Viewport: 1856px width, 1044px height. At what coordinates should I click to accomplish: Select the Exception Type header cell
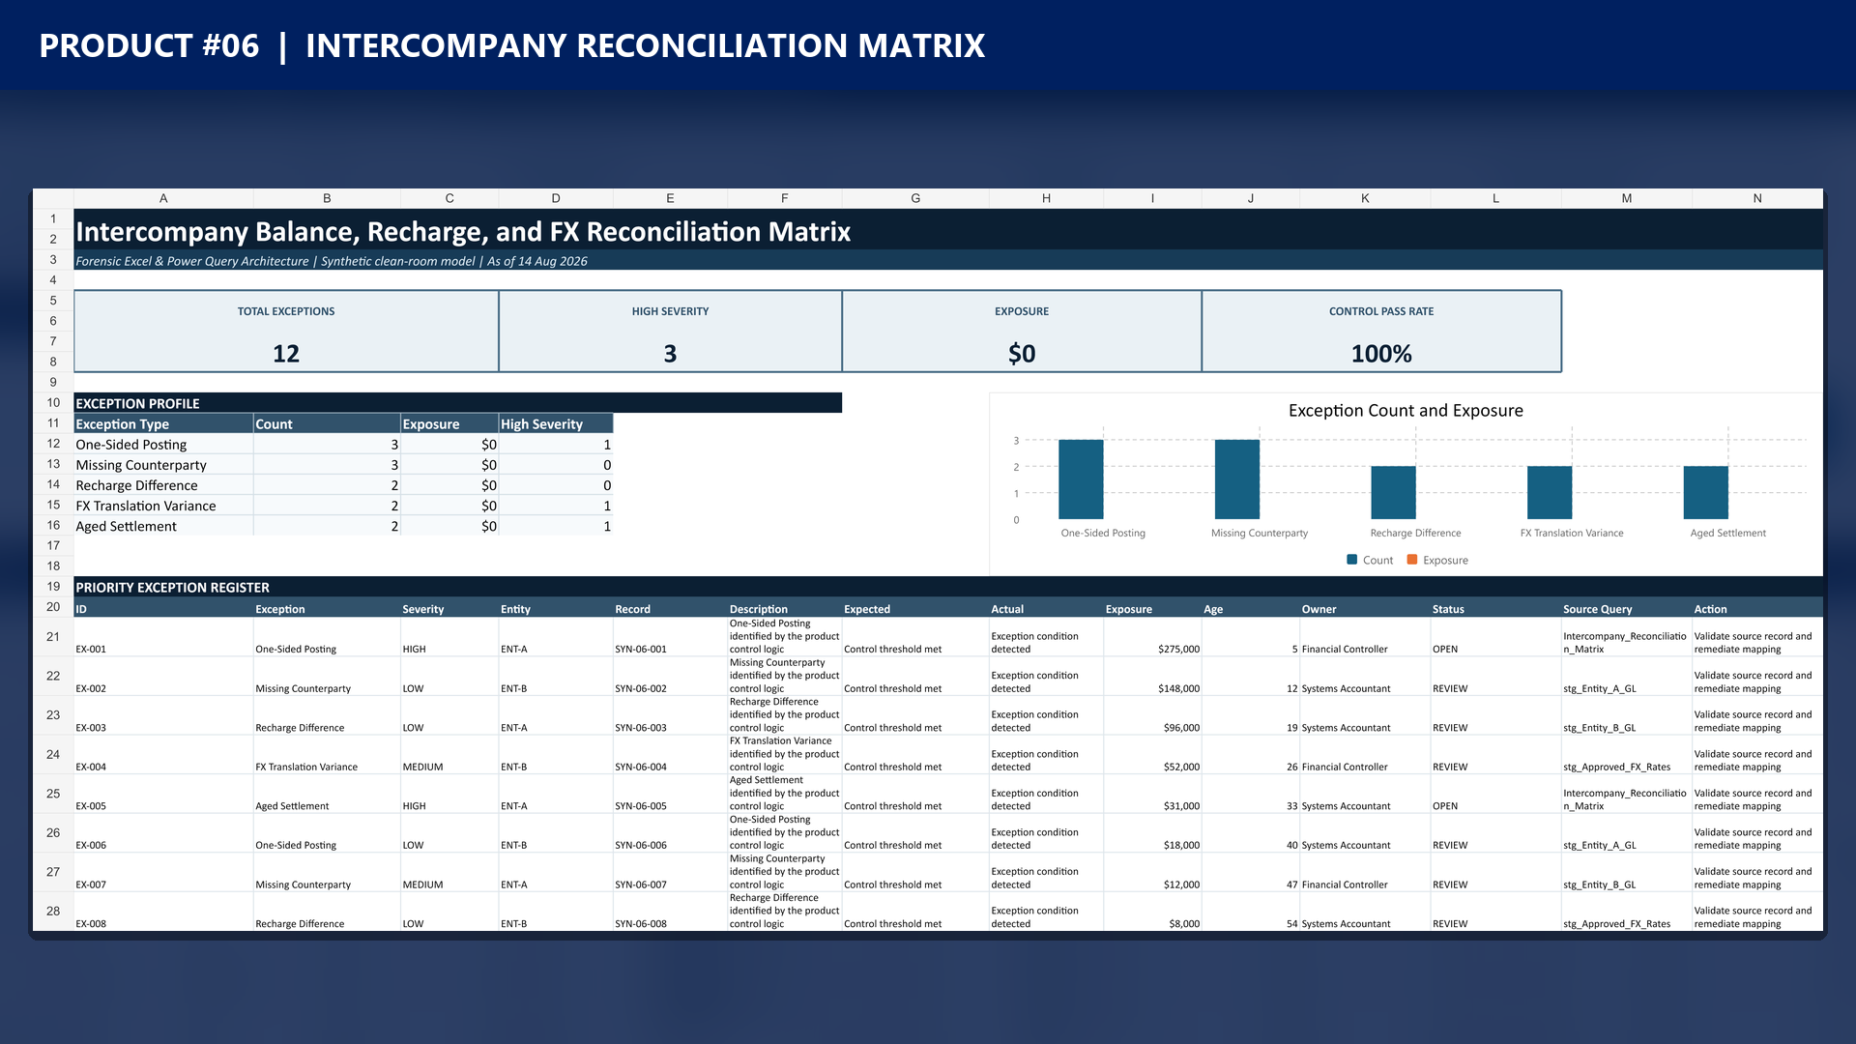(x=163, y=423)
